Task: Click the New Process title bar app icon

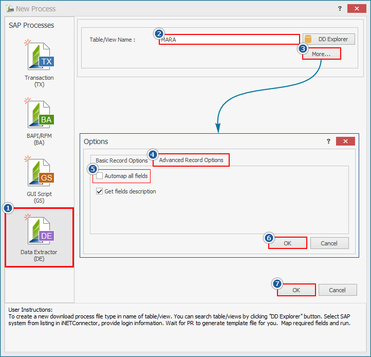Action: click(x=9, y=9)
